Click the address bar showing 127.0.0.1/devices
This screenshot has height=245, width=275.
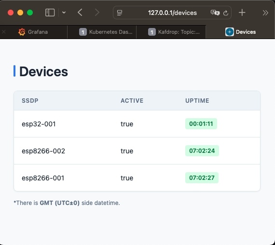tap(172, 13)
